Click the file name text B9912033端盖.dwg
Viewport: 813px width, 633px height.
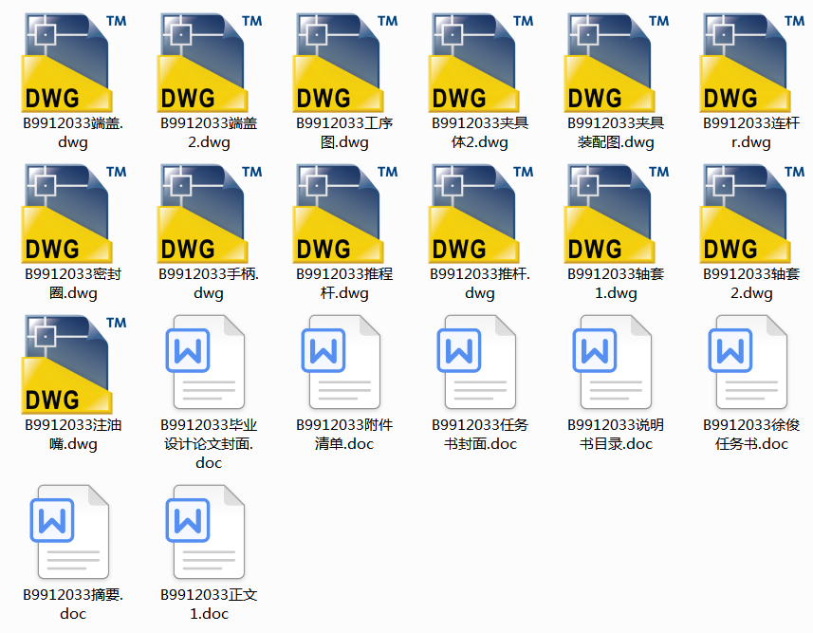73,133
